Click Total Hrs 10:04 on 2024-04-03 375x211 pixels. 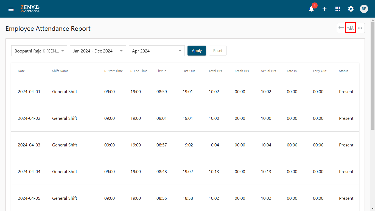(x=214, y=145)
